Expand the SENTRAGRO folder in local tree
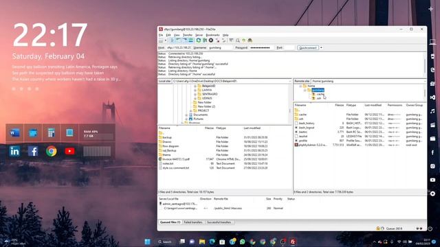The height and width of the screenshot is (247, 440). click(x=195, y=95)
